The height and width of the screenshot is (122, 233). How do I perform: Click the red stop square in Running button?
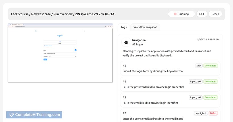[x=175, y=14]
